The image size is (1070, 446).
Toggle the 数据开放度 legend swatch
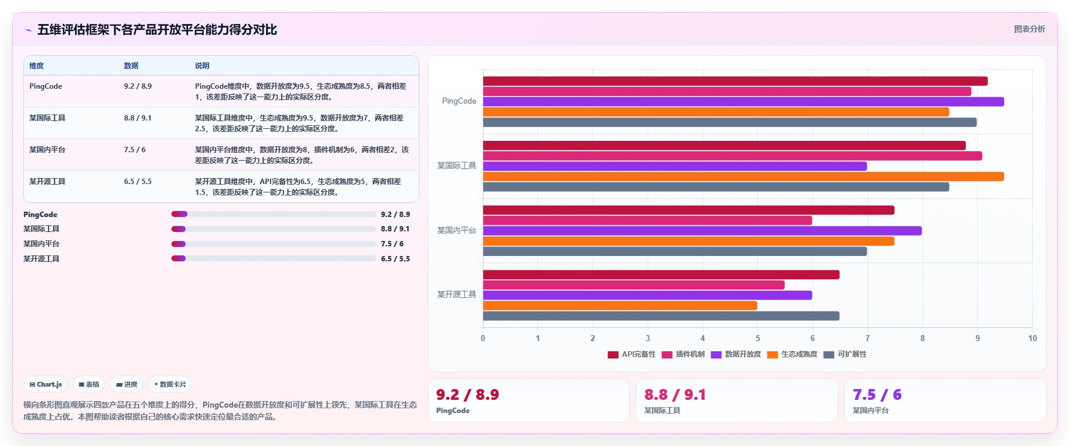coord(716,354)
